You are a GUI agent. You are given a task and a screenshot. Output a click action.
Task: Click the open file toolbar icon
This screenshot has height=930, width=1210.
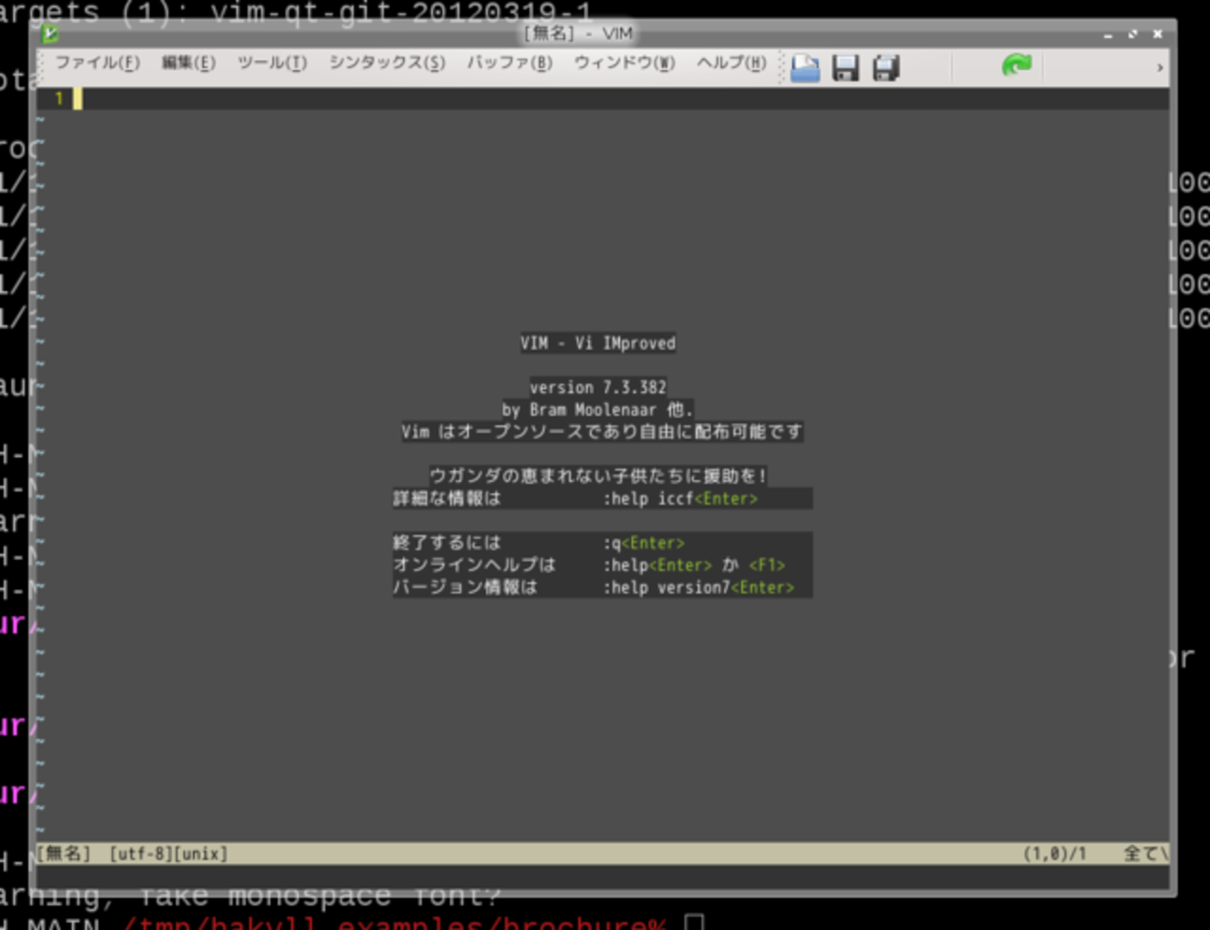pos(805,67)
